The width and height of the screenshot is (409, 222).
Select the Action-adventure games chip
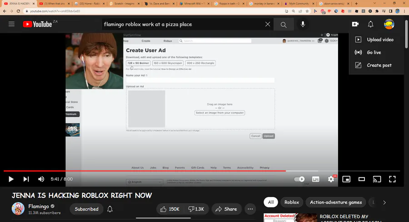point(336,202)
